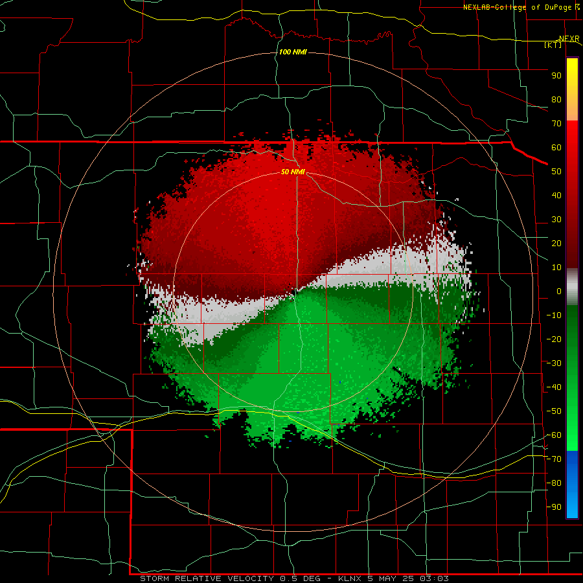This screenshot has height=583, width=583.
Task: Click the '50 NMI' range ring label
Action: (x=293, y=172)
